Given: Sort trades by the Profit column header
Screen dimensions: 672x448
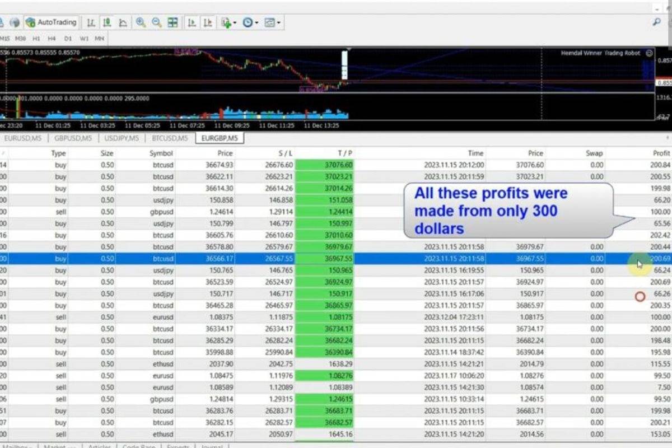Looking at the screenshot, I should click(661, 153).
